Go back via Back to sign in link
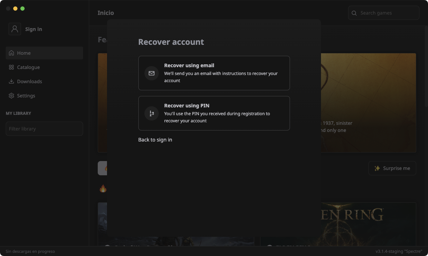Viewport: 428px width, 256px height. [x=155, y=140]
